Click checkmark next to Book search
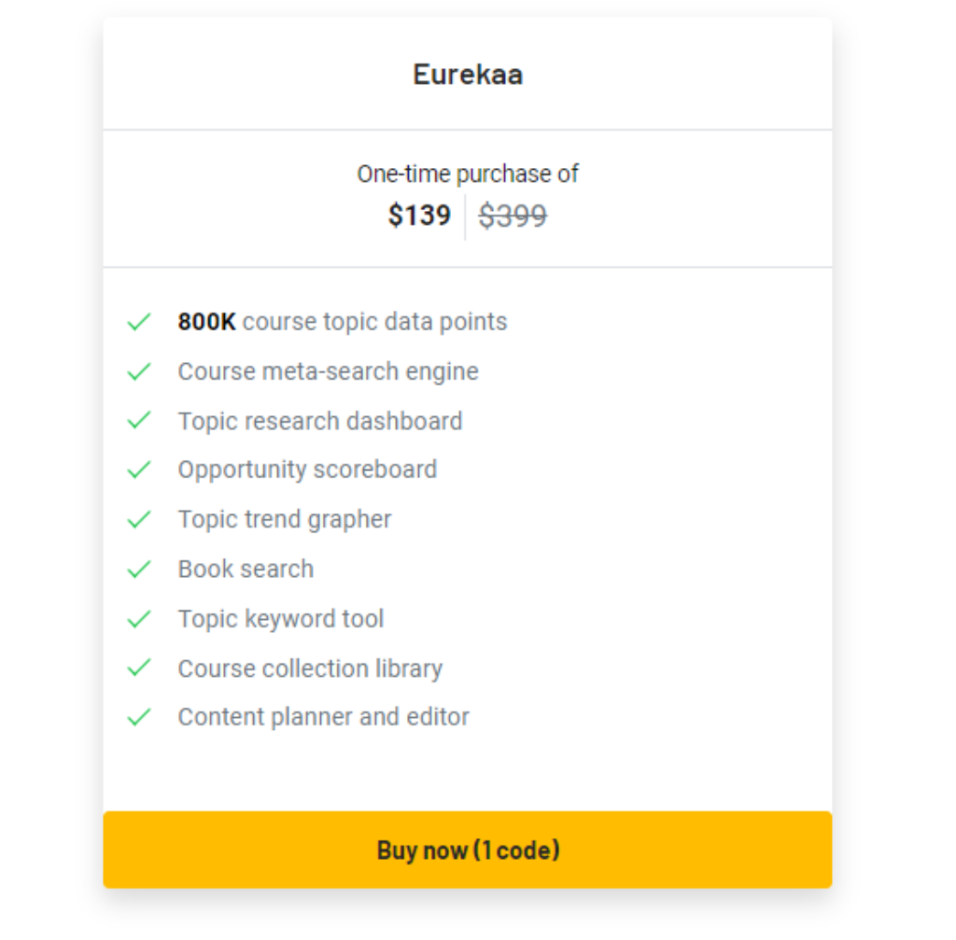The width and height of the screenshot is (956, 940). coord(139,569)
